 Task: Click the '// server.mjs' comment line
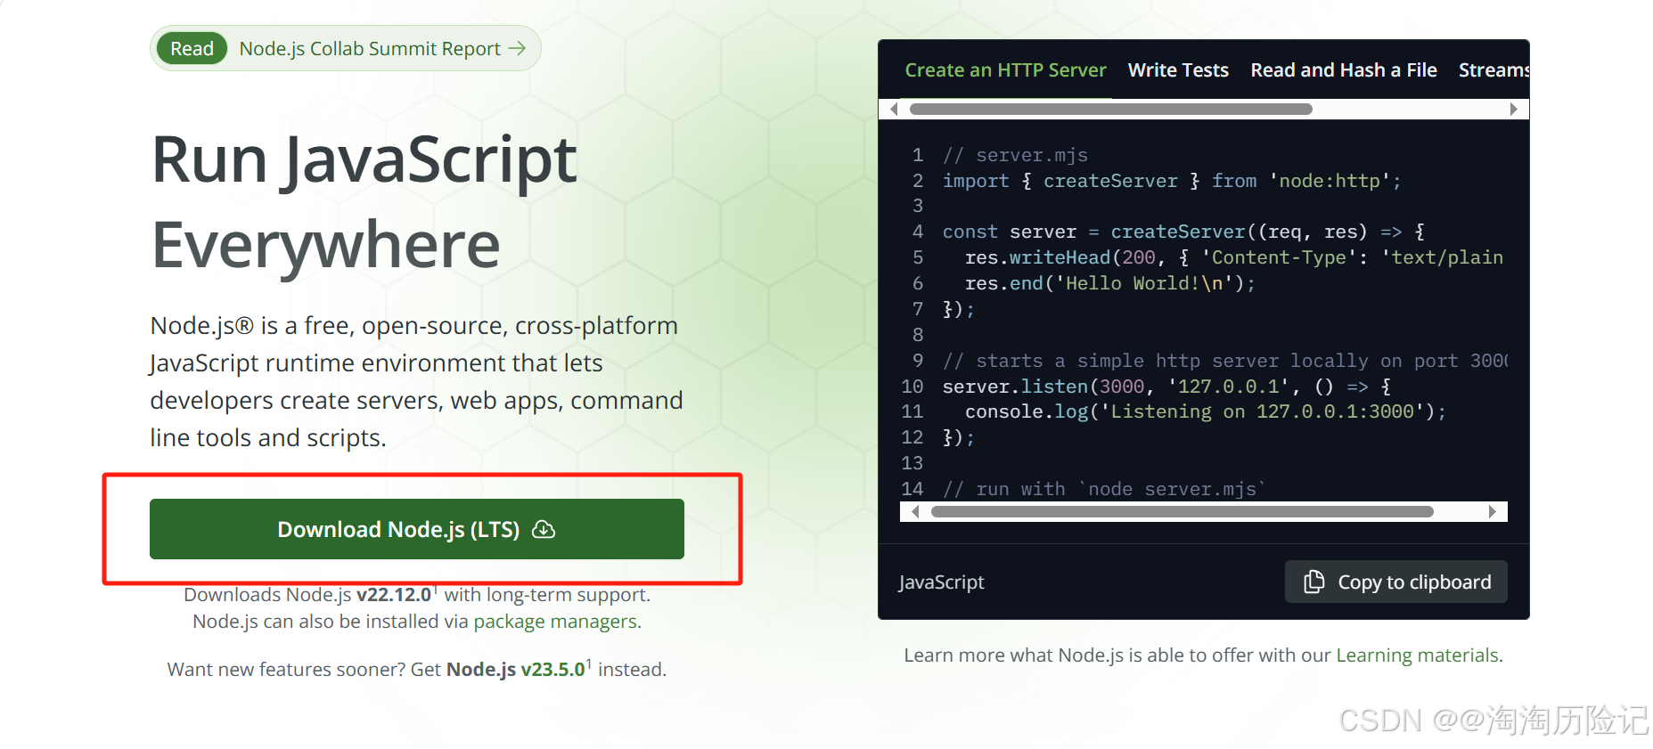point(1015,155)
